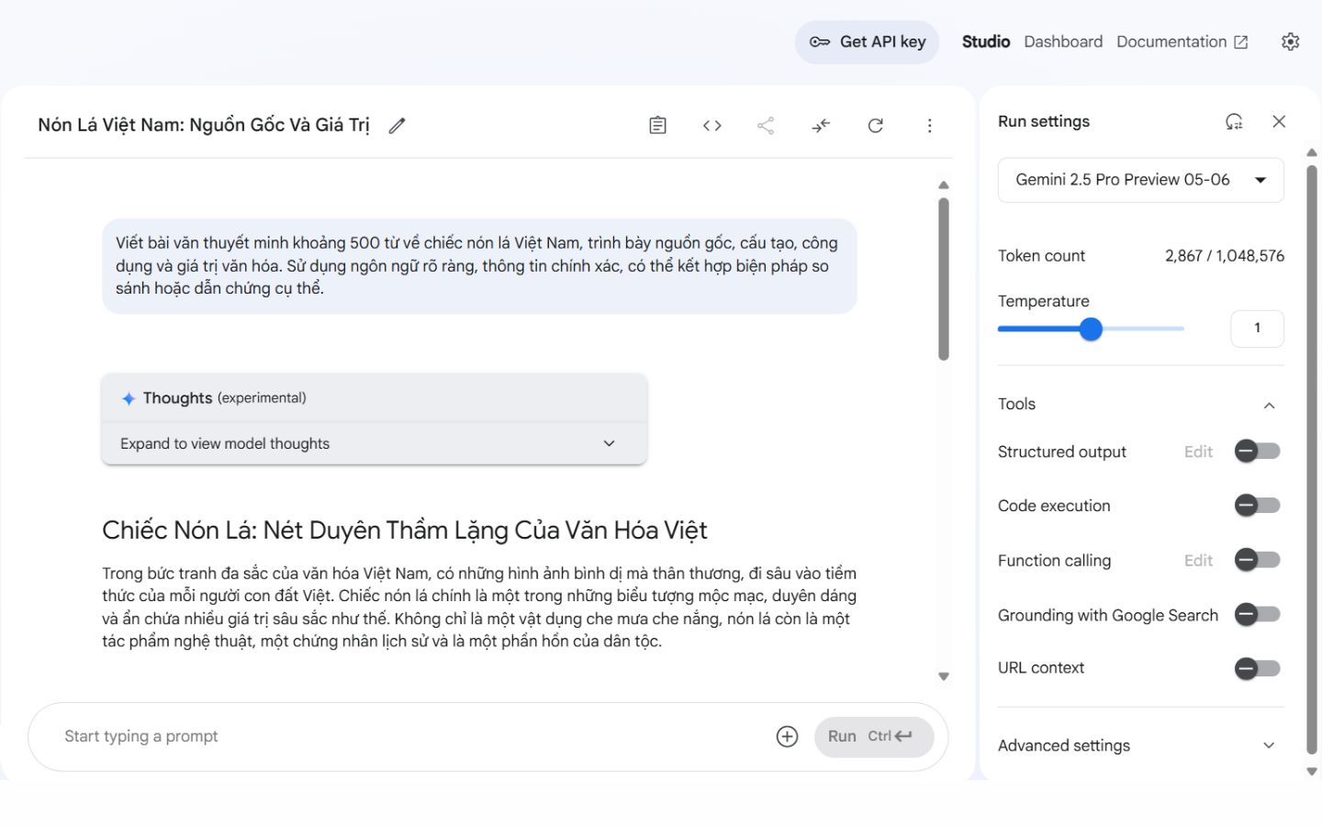Switch to the Dashboard page
This screenshot has height=826, width=1322.
[1062, 41]
